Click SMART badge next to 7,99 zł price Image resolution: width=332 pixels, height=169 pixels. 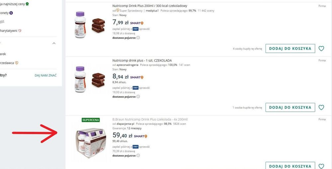[x=137, y=23]
